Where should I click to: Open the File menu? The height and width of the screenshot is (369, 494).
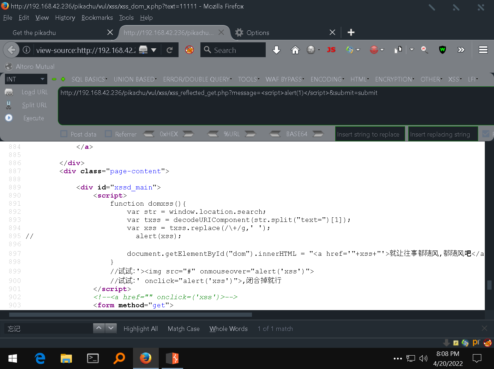(7, 18)
